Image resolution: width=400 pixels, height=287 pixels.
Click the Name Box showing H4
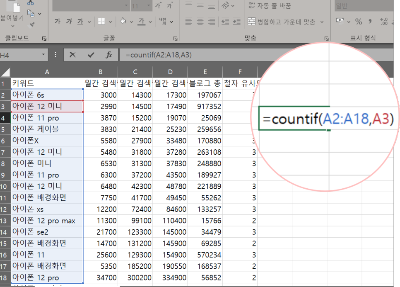[19, 55]
